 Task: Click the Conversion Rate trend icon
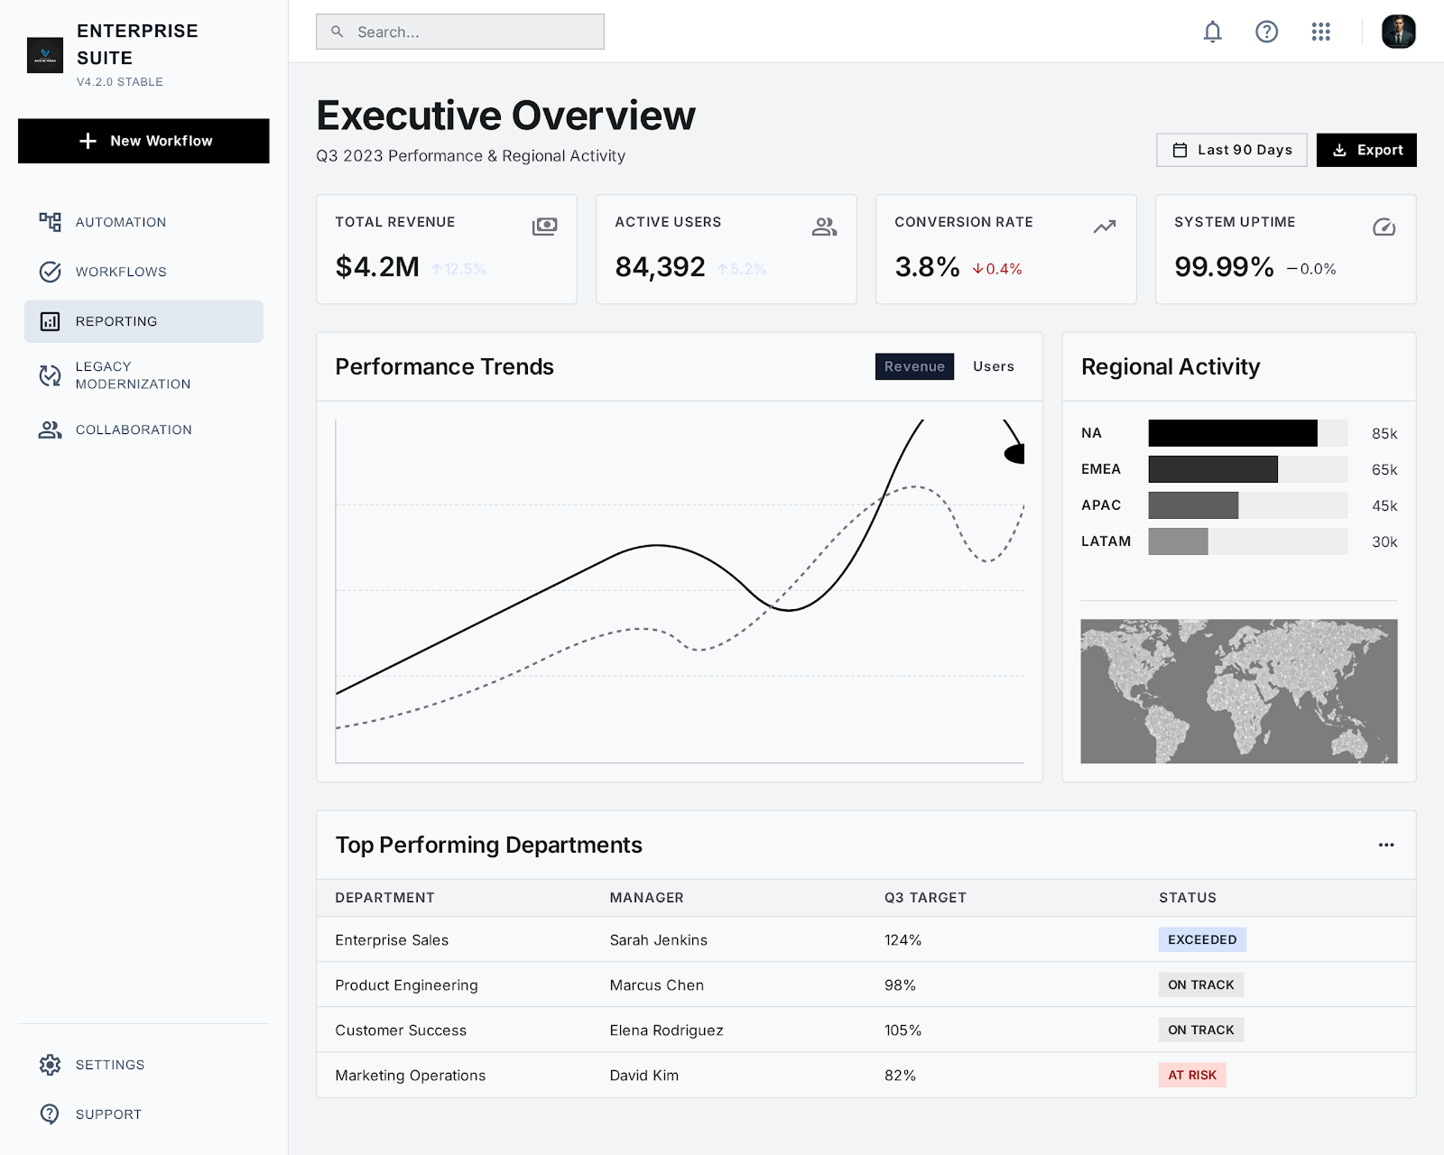click(1104, 226)
